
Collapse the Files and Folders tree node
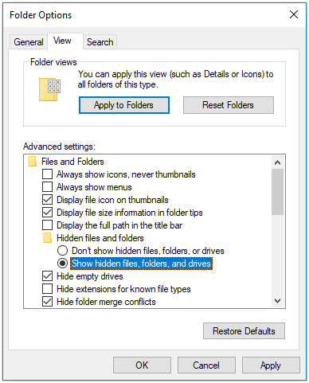(x=72, y=162)
